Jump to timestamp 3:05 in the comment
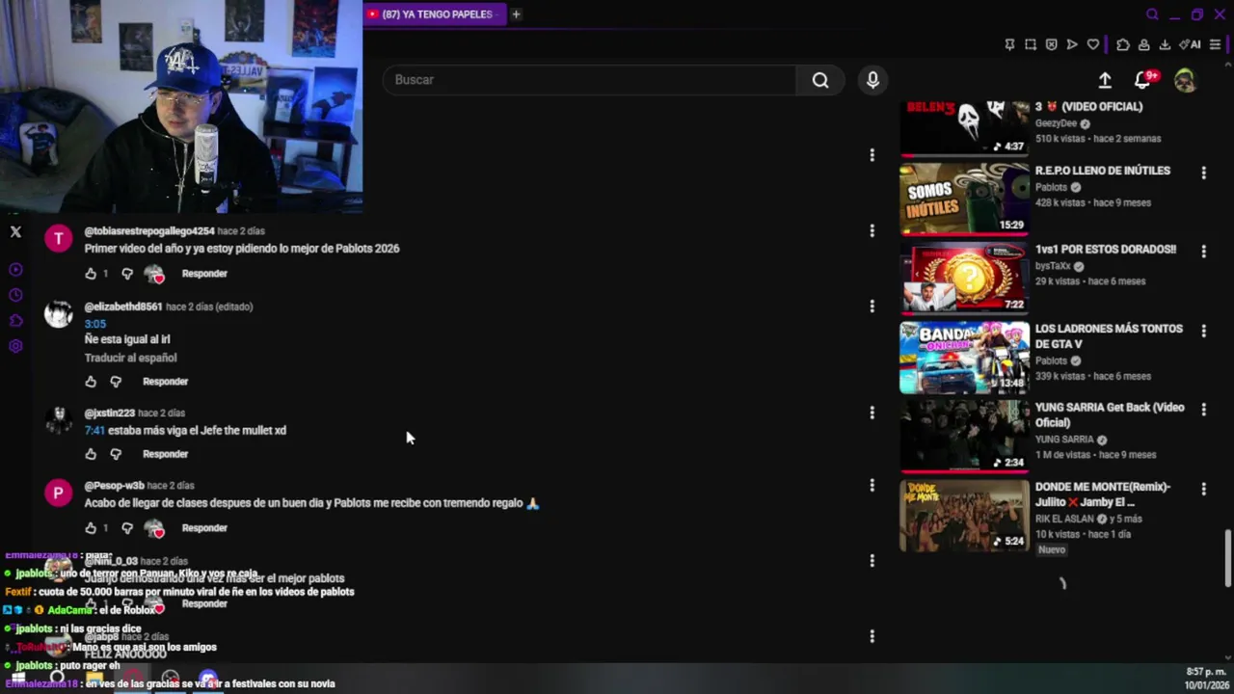 tap(94, 324)
